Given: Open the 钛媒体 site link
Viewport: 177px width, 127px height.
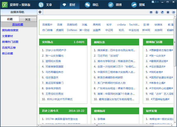Looking at the screenshot, I should [158, 24].
